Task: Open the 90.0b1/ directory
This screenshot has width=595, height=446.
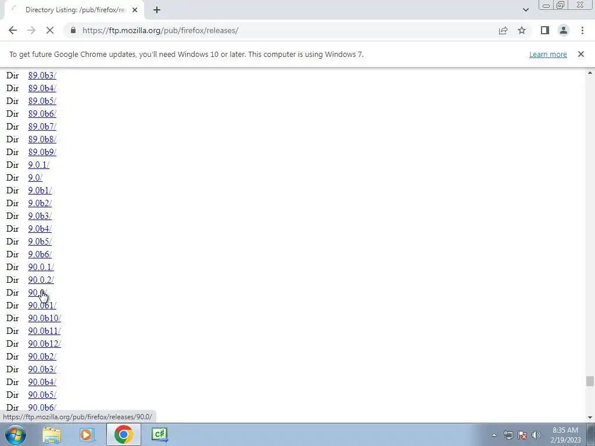Action: click(42, 305)
